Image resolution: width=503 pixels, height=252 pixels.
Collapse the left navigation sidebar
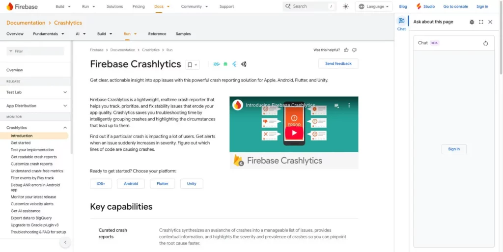[65, 242]
